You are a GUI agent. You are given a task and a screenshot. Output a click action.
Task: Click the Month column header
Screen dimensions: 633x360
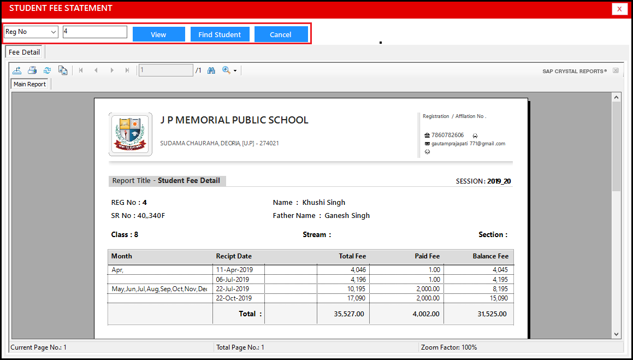(x=121, y=256)
